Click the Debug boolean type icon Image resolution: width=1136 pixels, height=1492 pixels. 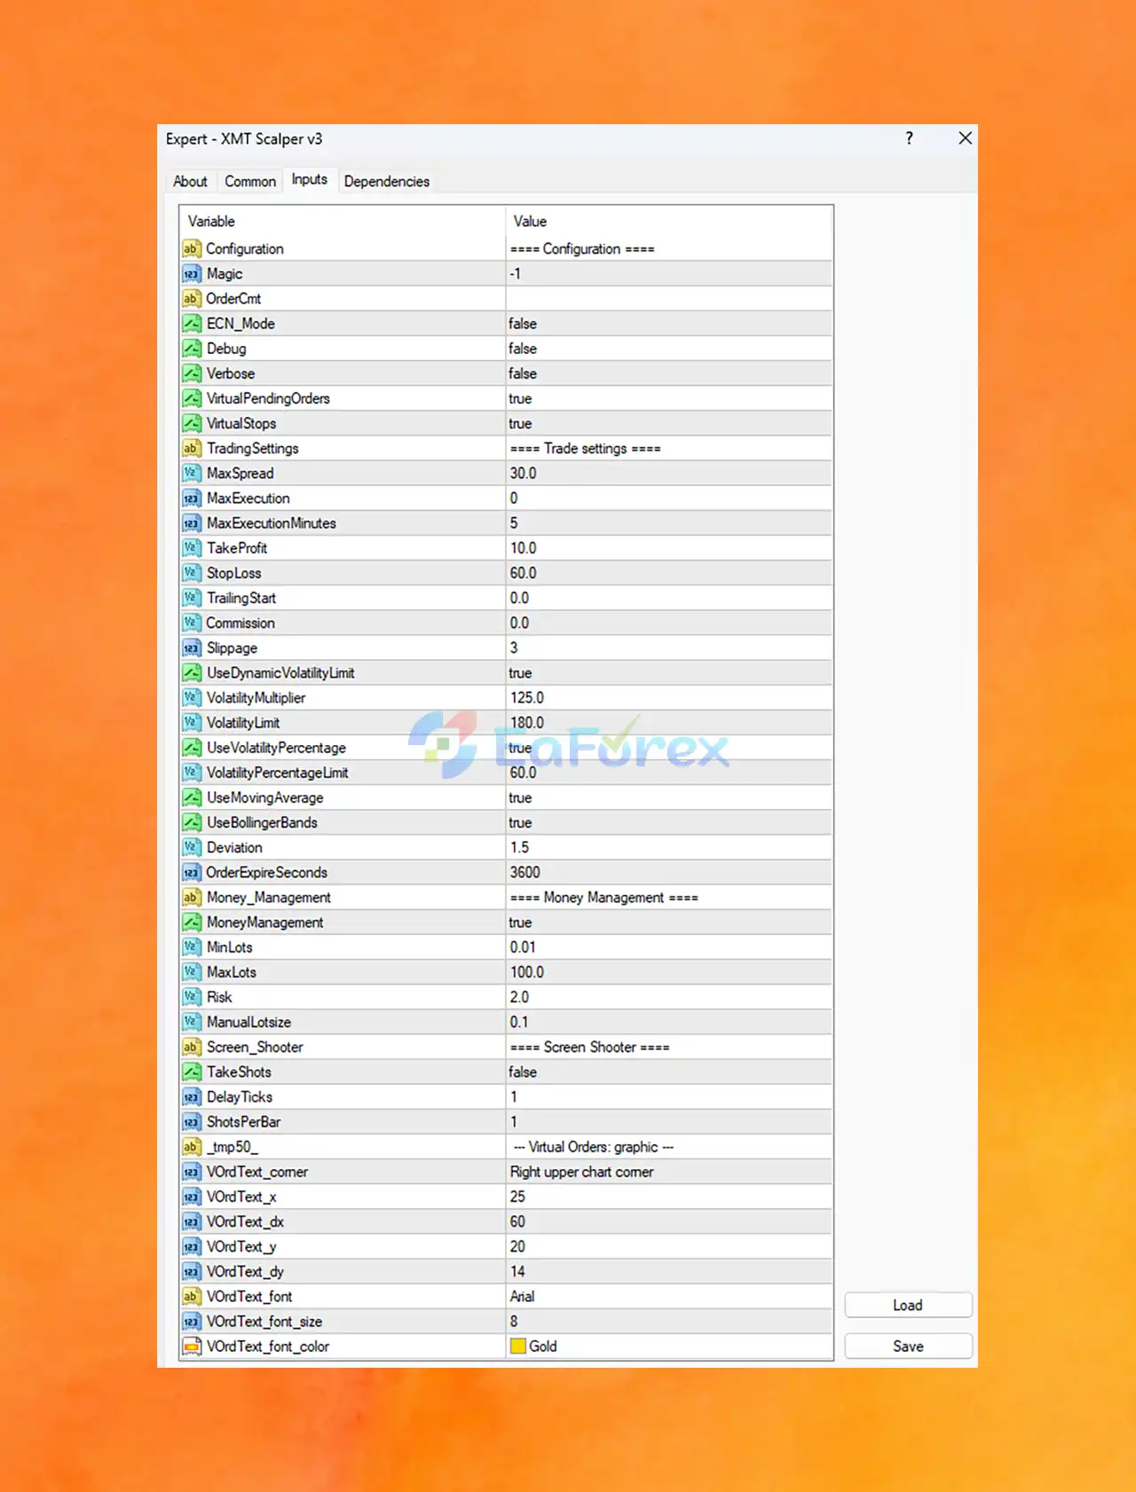click(191, 349)
